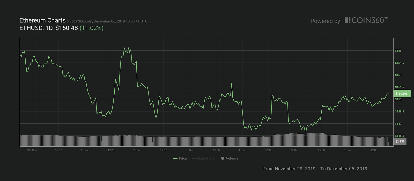Image resolution: width=414 pixels, height=181 pixels.
Task: Click the $154.5 axis label
Action: coord(399,63)
